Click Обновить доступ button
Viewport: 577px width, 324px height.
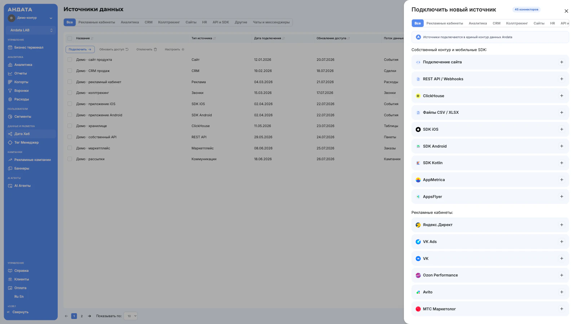tap(114, 50)
